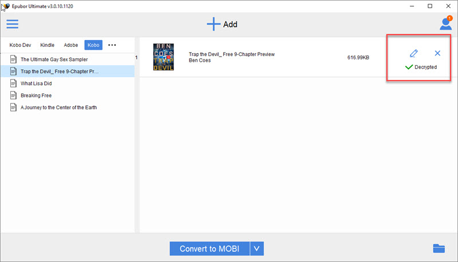Open the output folder icon
Image resolution: width=458 pixels, height=262 pixels.
tap(439, 248)
